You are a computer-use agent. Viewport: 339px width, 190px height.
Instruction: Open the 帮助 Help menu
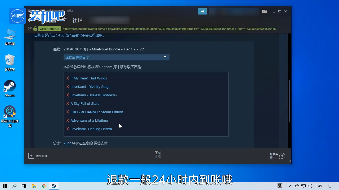[x=70, y=11]
